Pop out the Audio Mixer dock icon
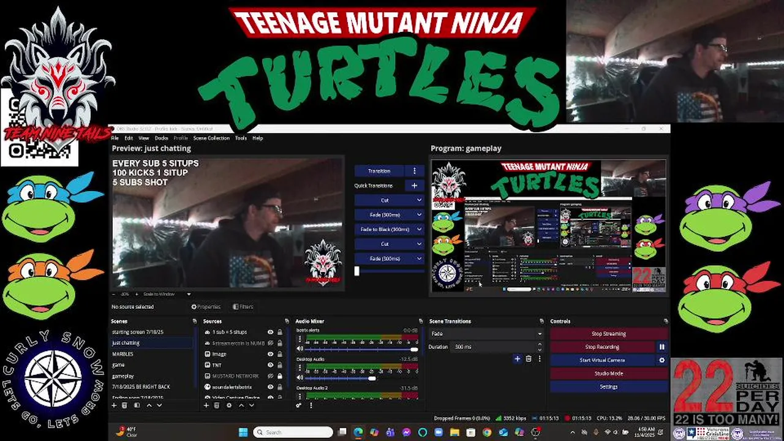784x441 pixels. click(x=420, y=321)
